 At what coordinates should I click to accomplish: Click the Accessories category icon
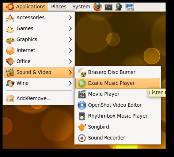(x=10, y=18)
